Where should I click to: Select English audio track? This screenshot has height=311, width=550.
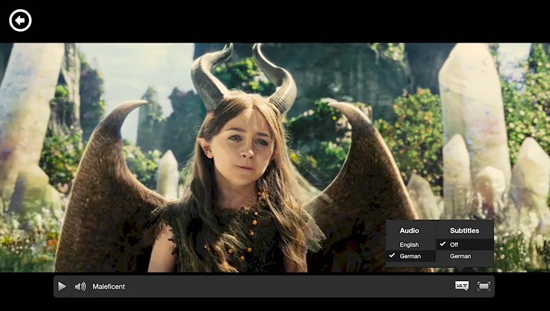click(409, 245)
